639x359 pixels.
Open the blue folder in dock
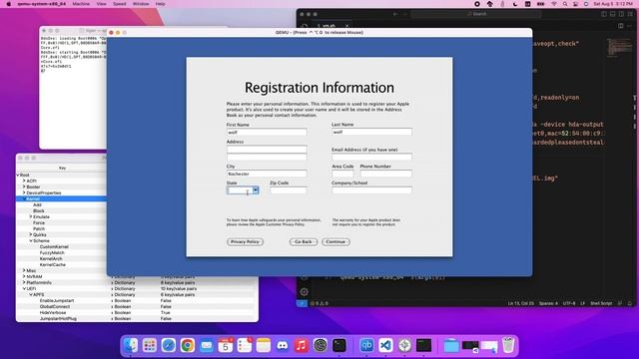[x=451, y=345]
